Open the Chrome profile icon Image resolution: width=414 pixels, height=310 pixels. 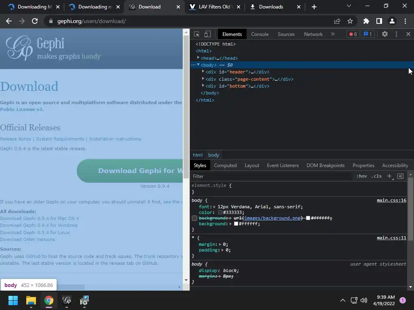pos(392,21)
